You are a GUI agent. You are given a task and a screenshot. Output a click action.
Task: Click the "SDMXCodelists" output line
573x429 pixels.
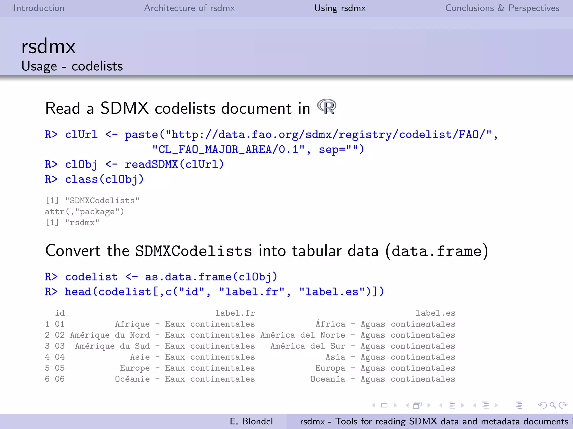92,201
